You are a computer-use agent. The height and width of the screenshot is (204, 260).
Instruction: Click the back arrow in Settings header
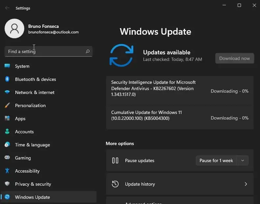7,8
